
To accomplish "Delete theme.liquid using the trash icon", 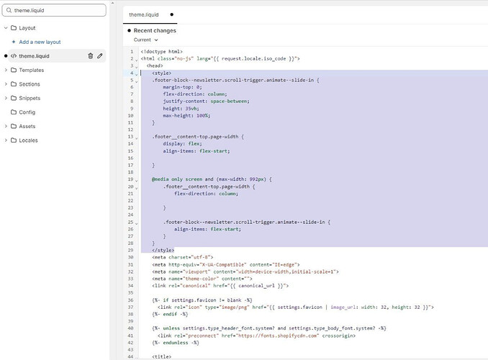I will pyautogui.click(x=90, y=56).
